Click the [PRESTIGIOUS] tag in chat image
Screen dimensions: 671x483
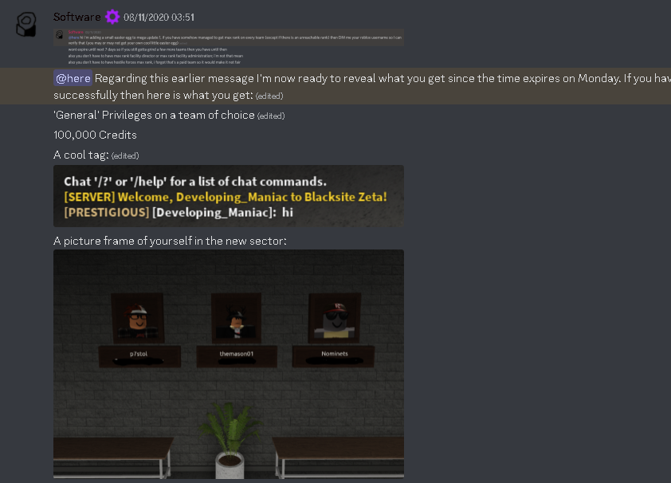(107, 212)
